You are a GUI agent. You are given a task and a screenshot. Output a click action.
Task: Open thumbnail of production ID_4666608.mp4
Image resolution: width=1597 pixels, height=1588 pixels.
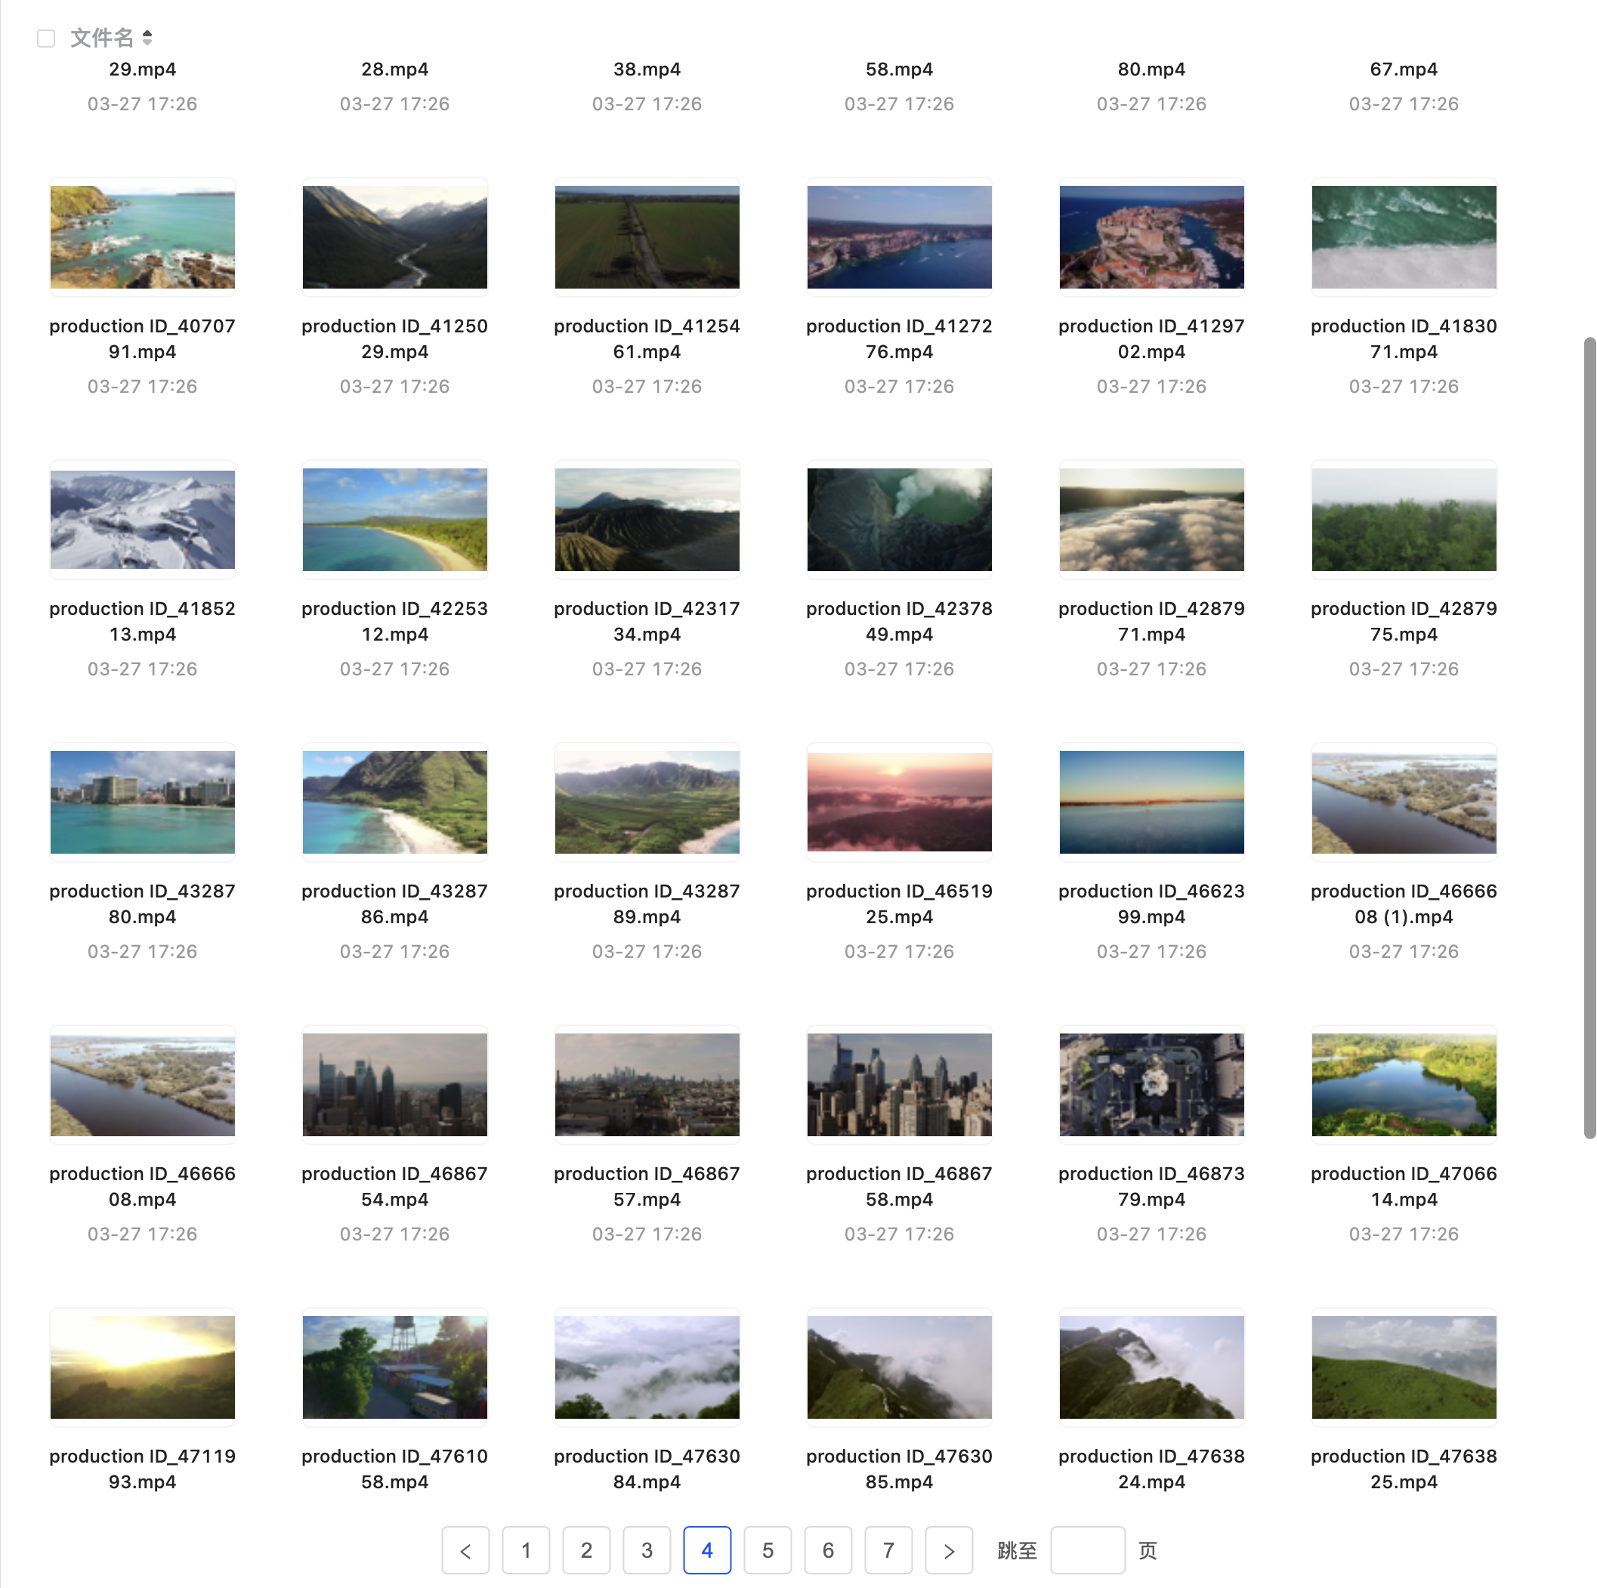[142, 1085]
